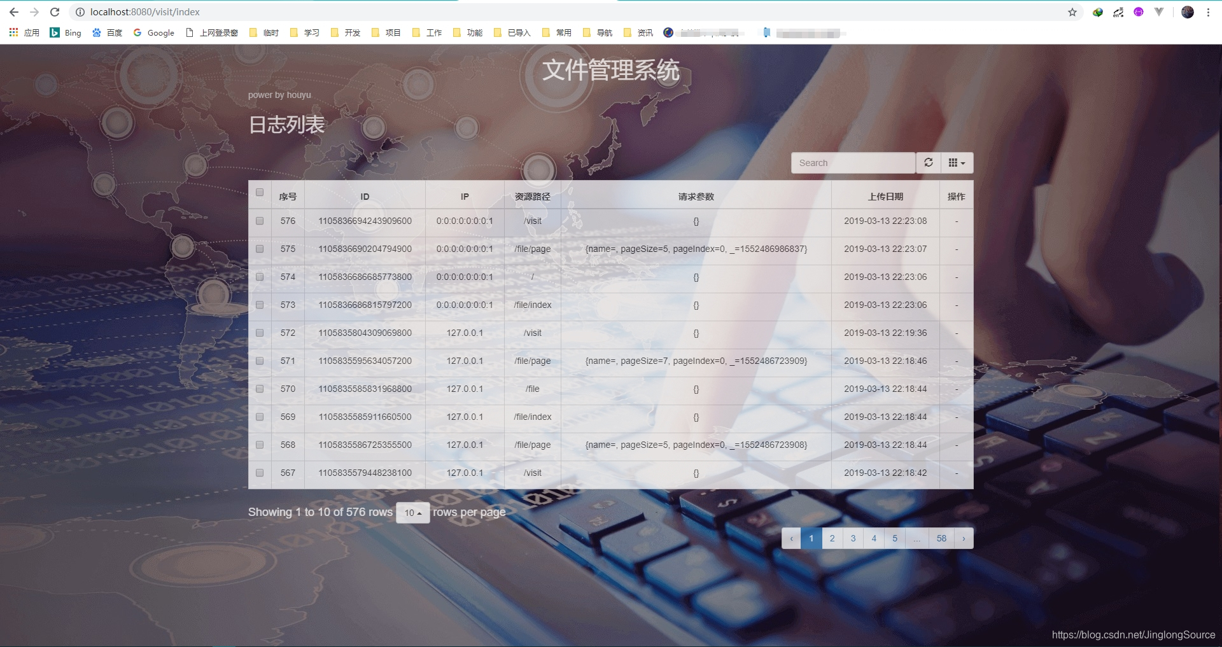Check the checkbox for row 568
The height and width of the screenshot is (647, 1222).
260,445
